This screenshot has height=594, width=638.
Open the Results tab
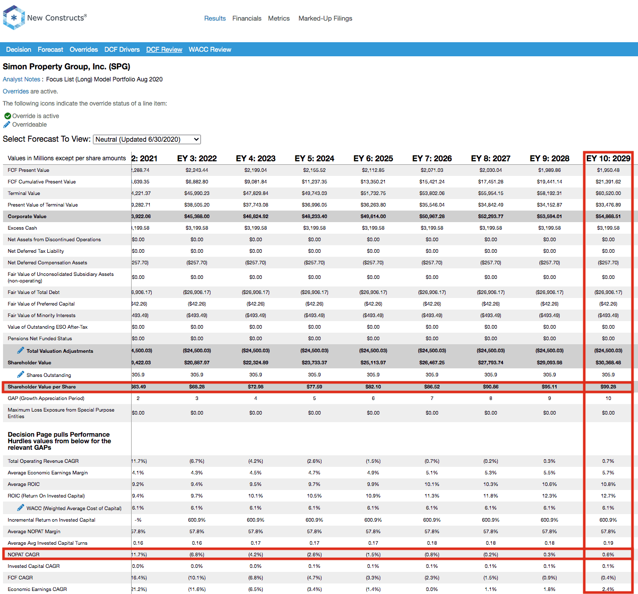pos(215,19)
